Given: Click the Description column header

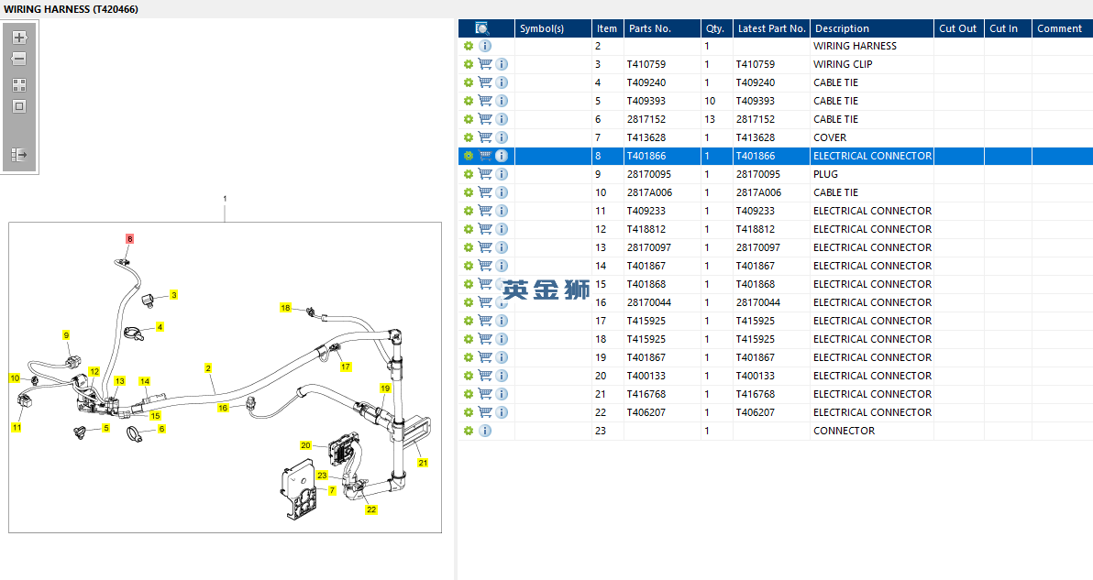Looking at the screenshot, I should tap(871, 28).
